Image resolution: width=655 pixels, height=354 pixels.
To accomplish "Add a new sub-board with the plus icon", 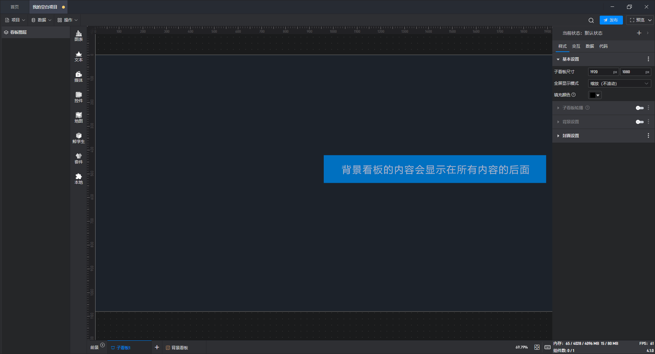I will coord(157,347).
